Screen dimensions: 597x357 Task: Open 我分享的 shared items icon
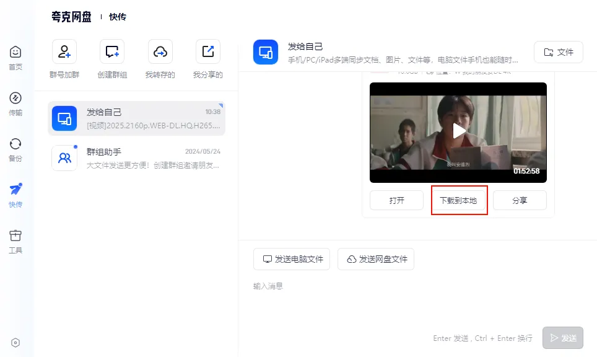(x=208, y=51)
